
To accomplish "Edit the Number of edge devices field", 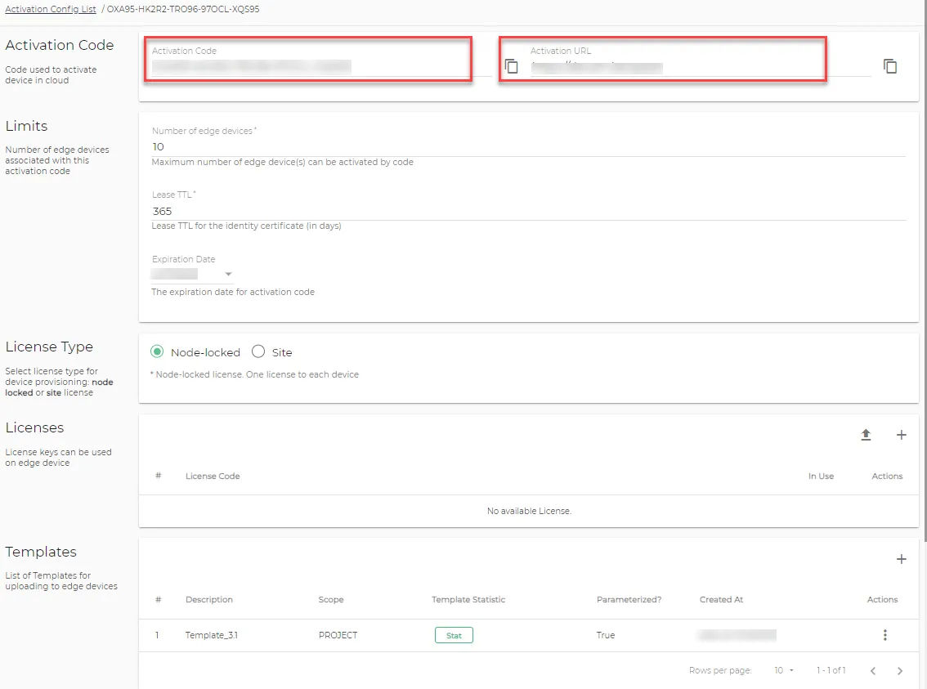I will (x=529, y=146).
